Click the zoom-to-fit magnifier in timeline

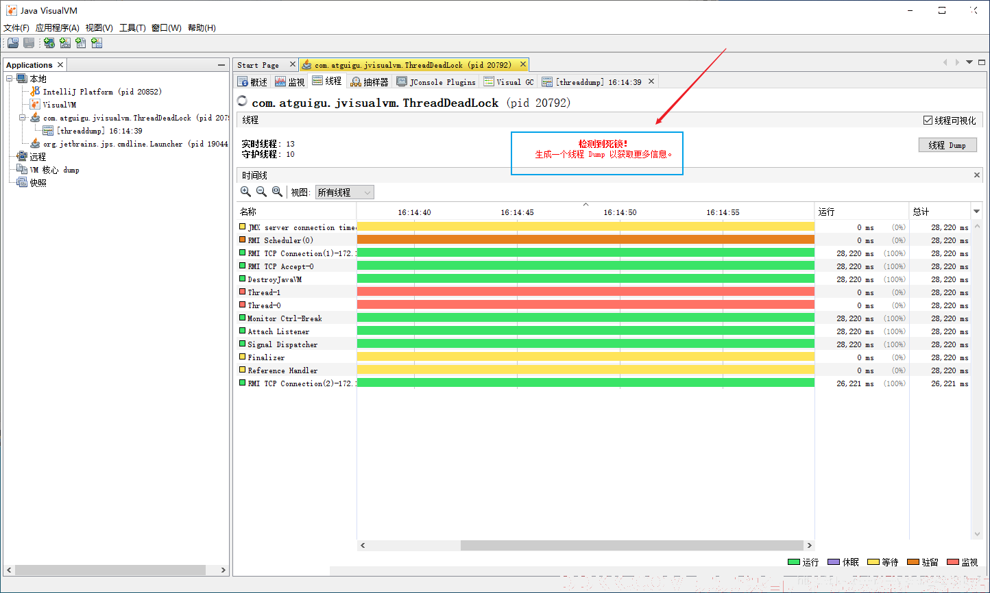click(277, 192)
